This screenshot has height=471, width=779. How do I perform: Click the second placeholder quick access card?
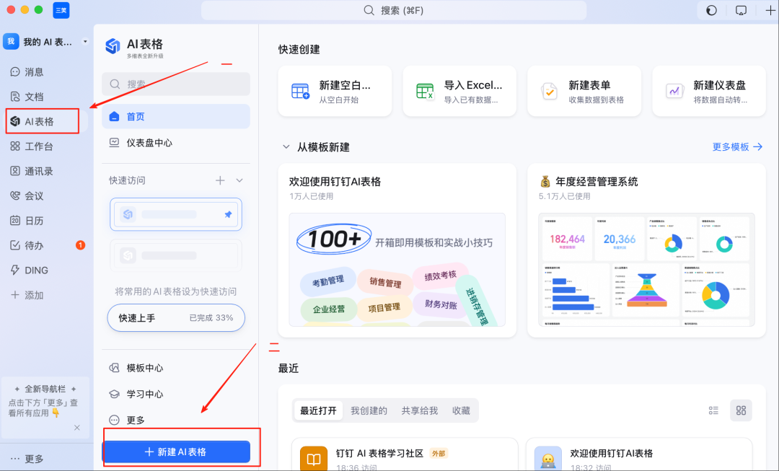click(176, 255)
